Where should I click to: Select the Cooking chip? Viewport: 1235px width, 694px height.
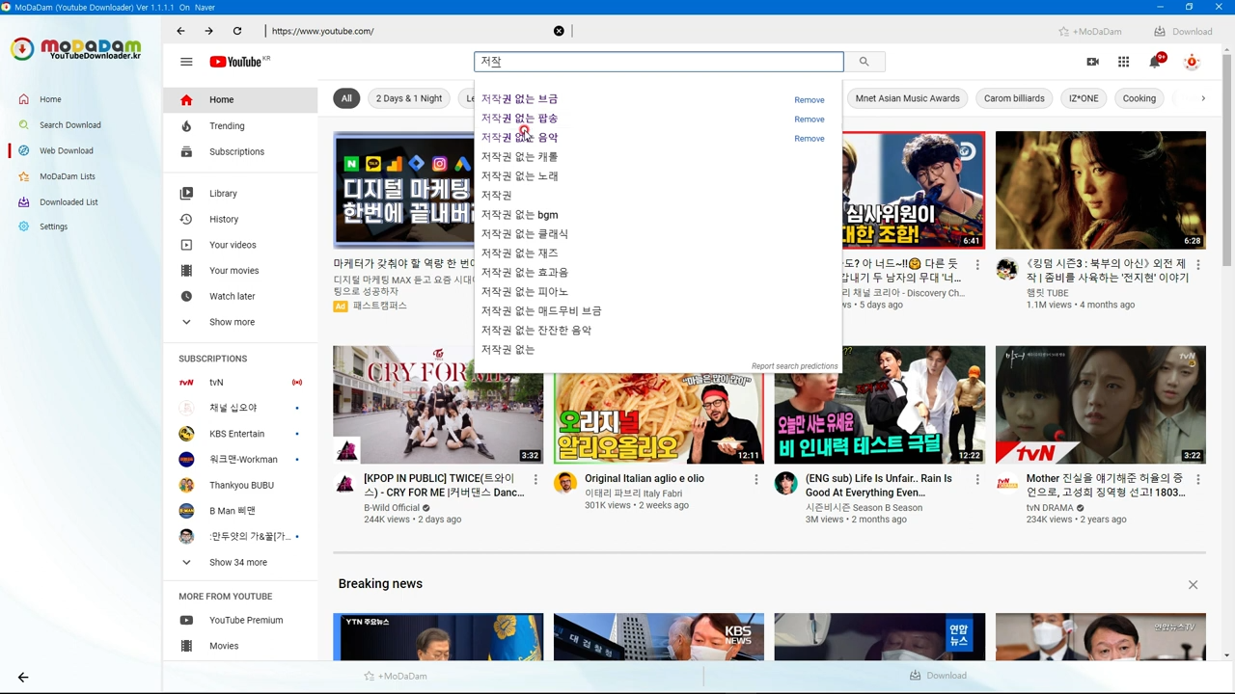[1139, 98]
